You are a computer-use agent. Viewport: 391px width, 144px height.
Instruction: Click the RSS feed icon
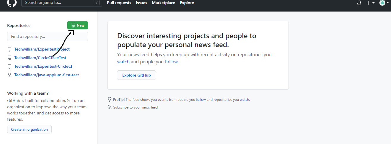point(110,107)
